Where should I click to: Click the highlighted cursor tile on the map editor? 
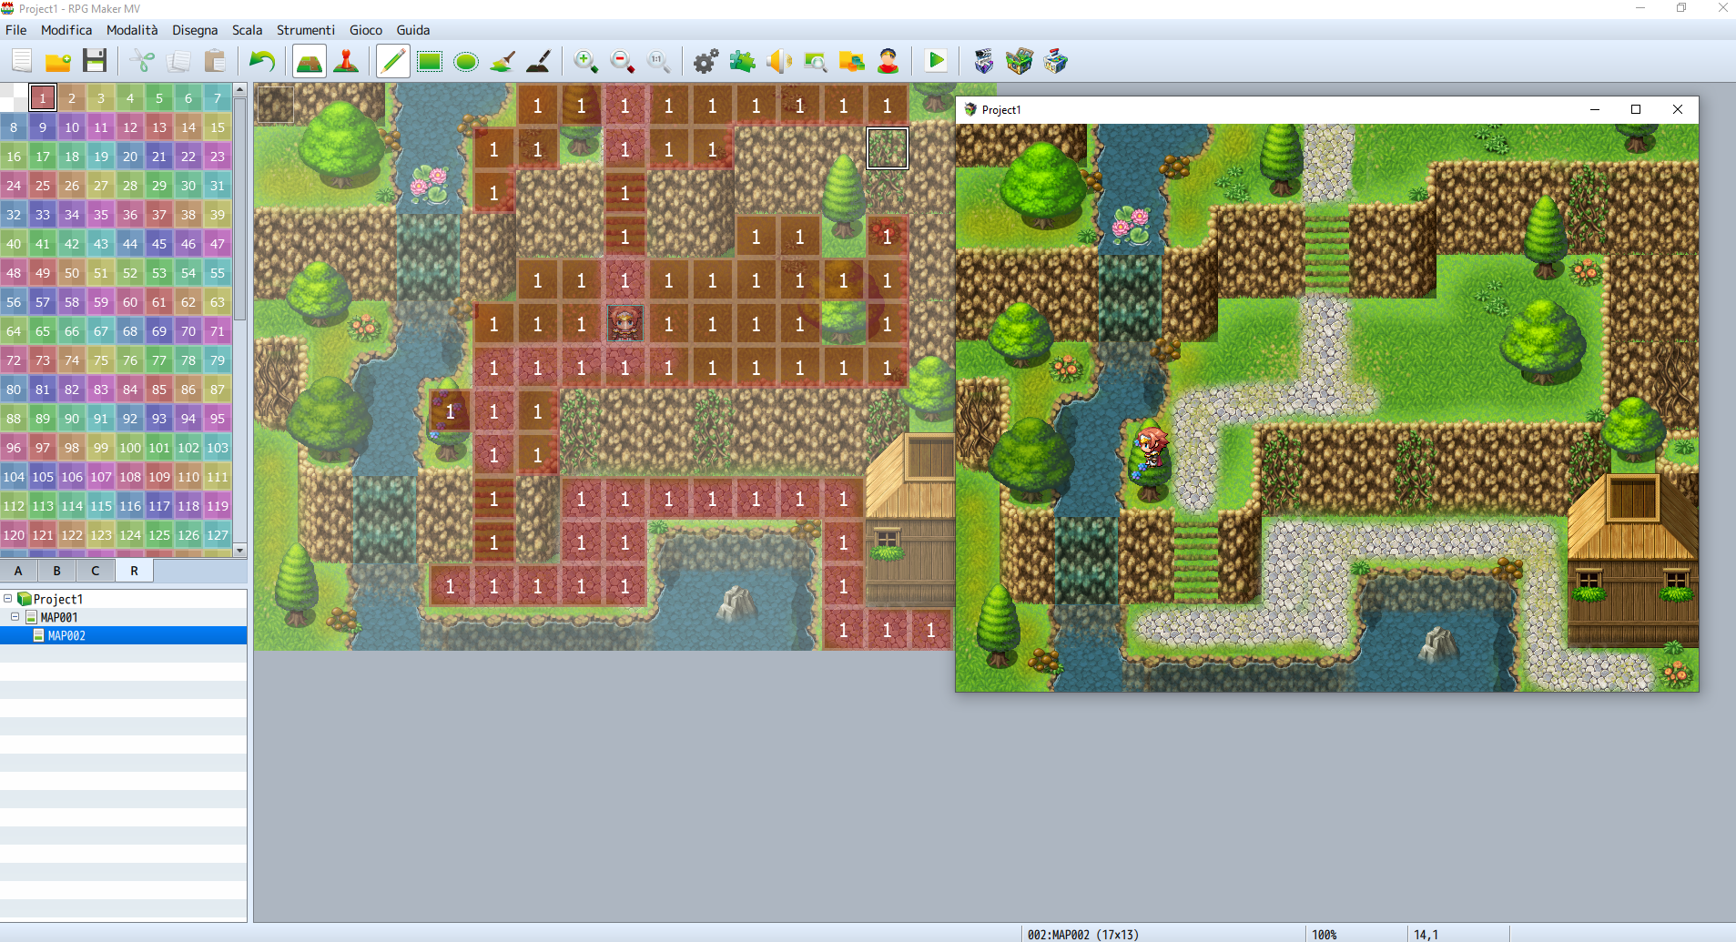point(888,148)
